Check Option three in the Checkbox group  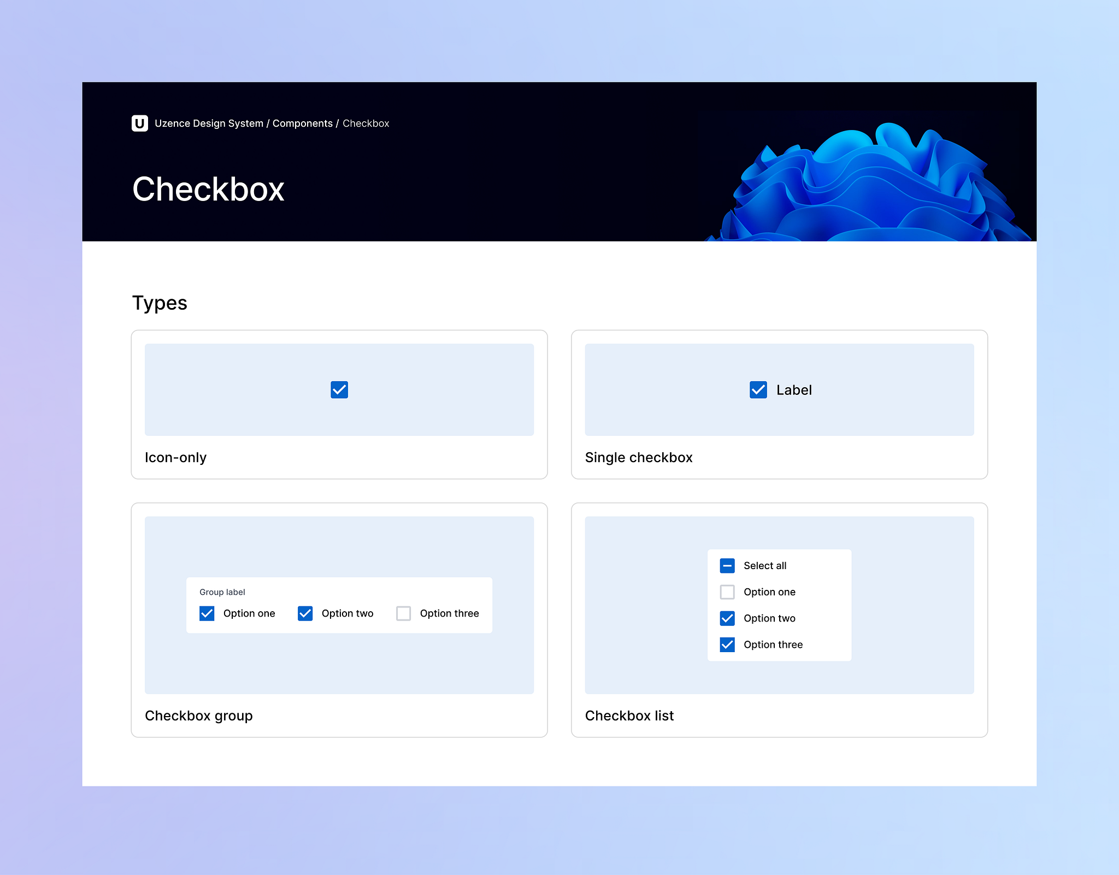tap(403, 613)
